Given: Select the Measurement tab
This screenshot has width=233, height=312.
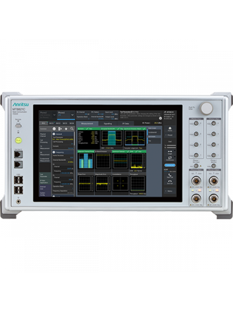Looking at the screenshot, I should point(87,123).
